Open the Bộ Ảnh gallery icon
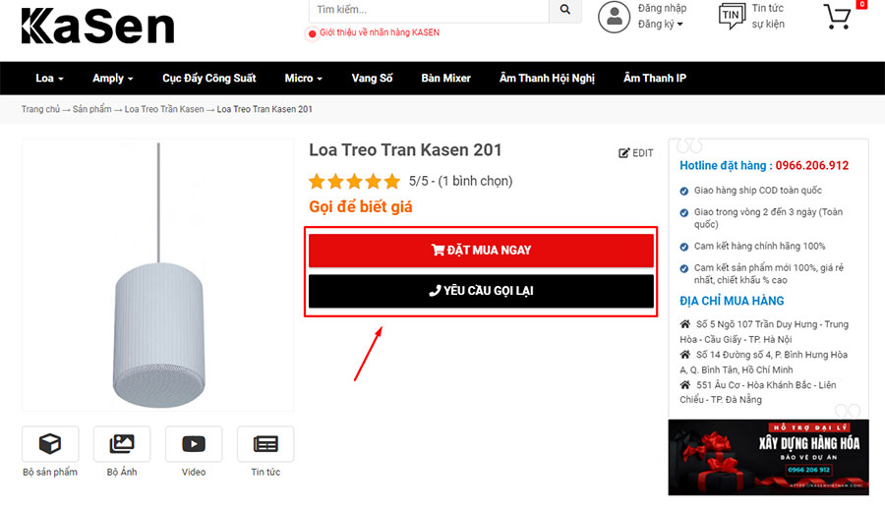 pos(122,444)
